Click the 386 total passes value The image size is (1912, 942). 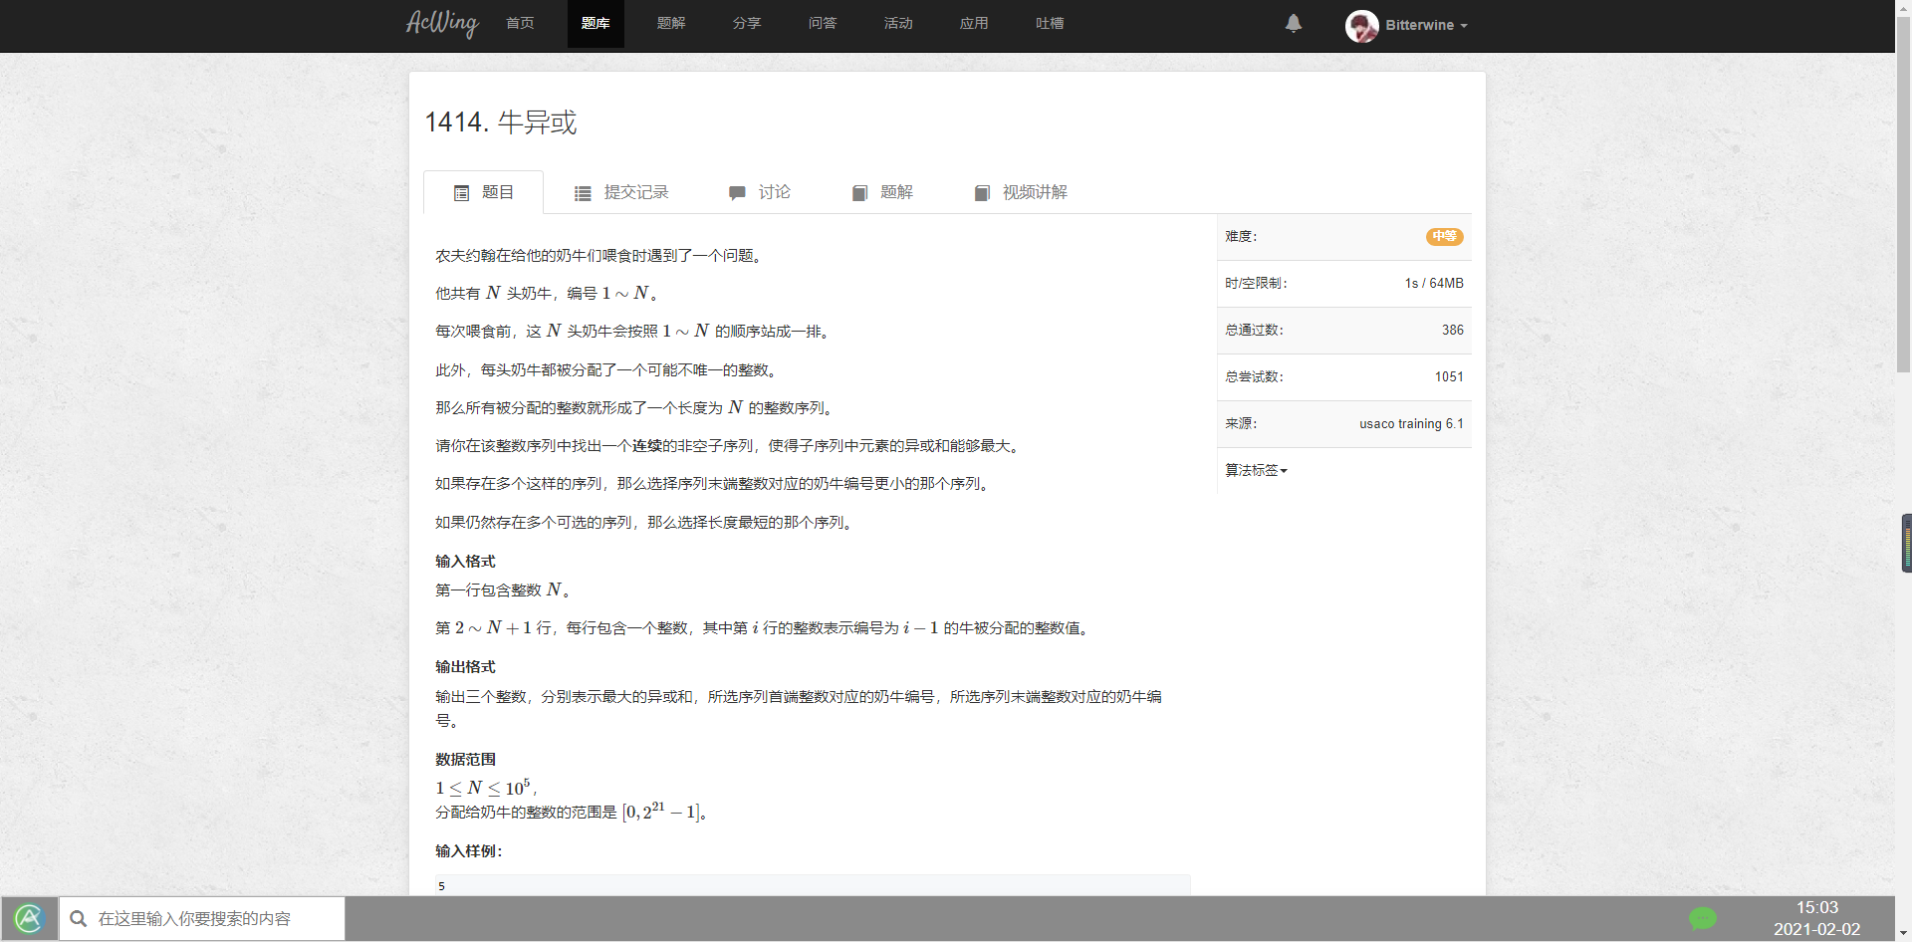[x=1453, y=330]
